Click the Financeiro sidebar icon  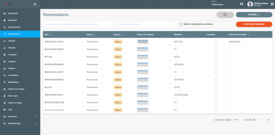tap(5, 116)
